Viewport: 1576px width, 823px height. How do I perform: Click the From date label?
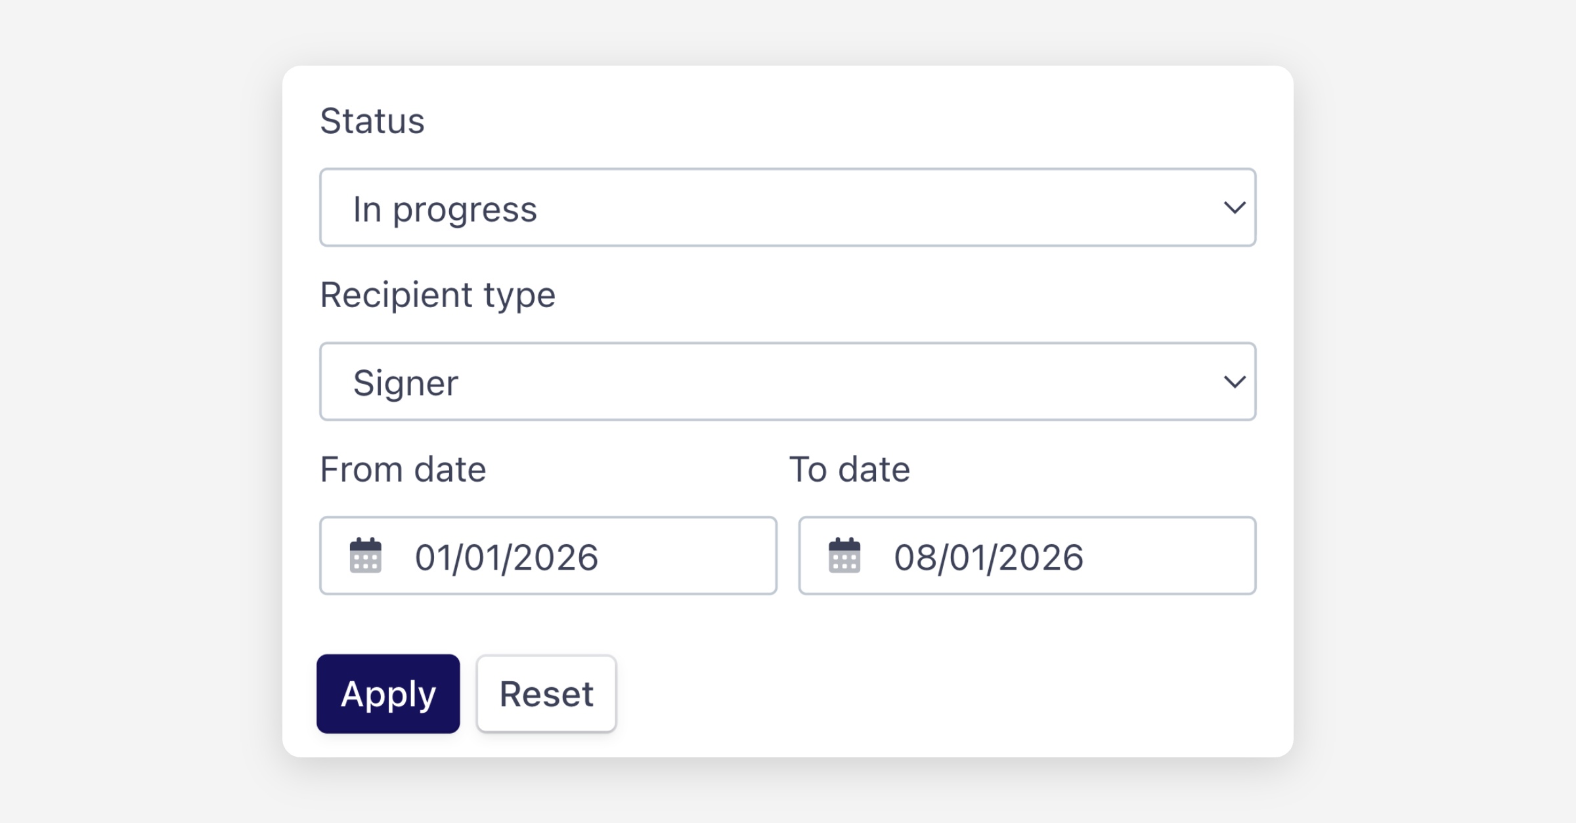point(403,469)
